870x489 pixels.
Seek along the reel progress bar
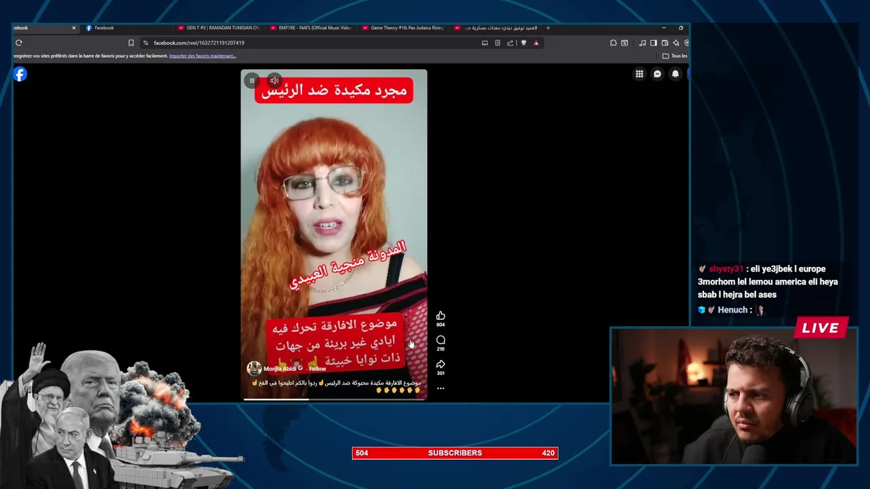tap(334, 399)
